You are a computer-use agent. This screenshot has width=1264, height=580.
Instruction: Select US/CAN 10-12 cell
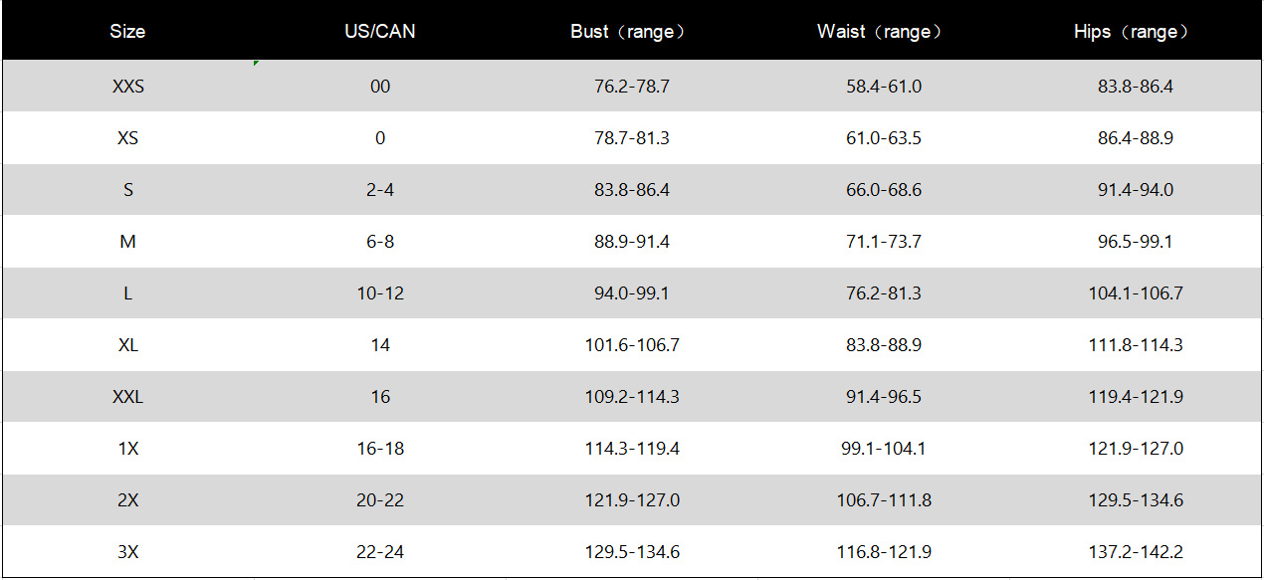(x=379, y=293)
